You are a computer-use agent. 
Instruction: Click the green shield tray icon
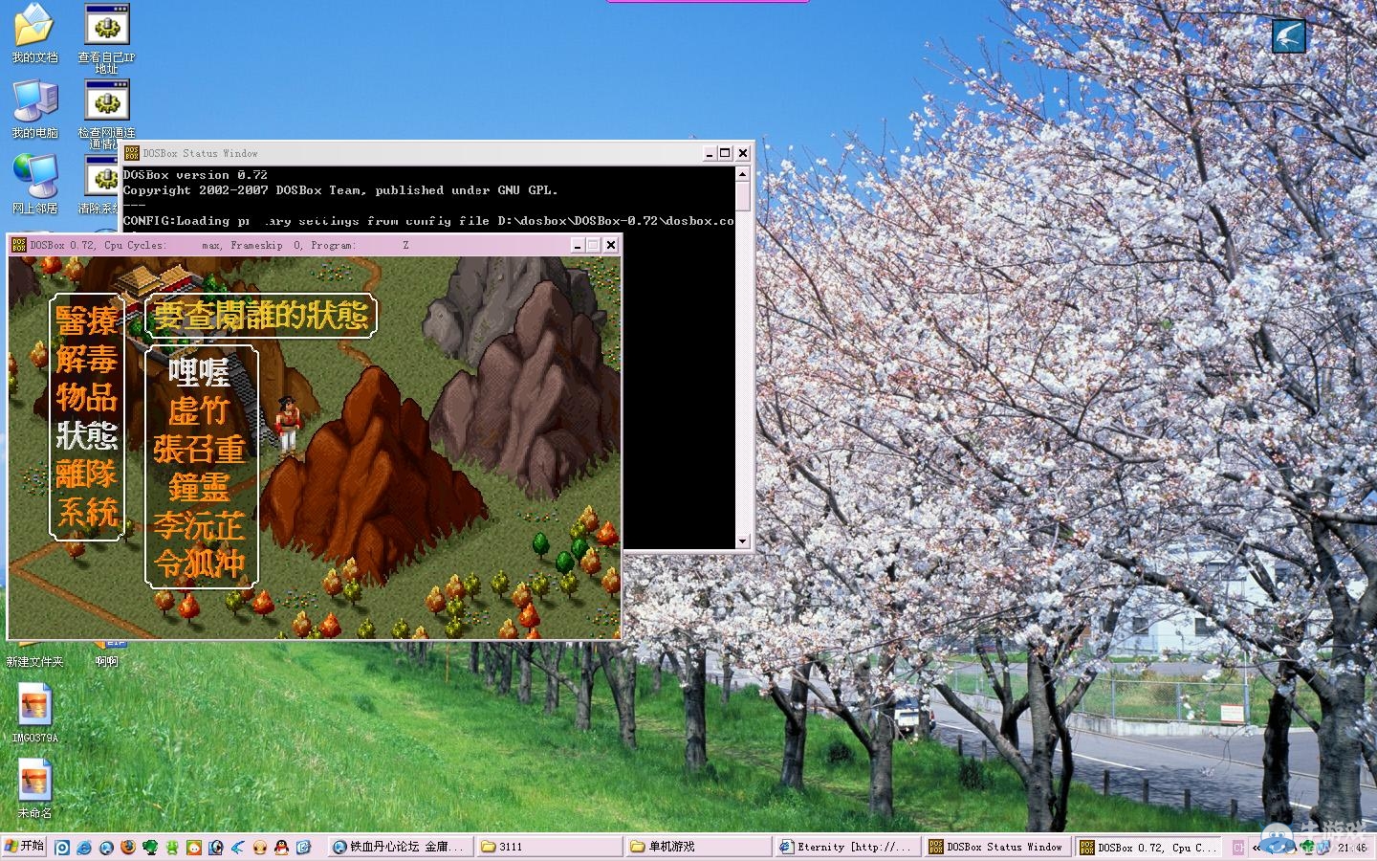[1307, 848]
